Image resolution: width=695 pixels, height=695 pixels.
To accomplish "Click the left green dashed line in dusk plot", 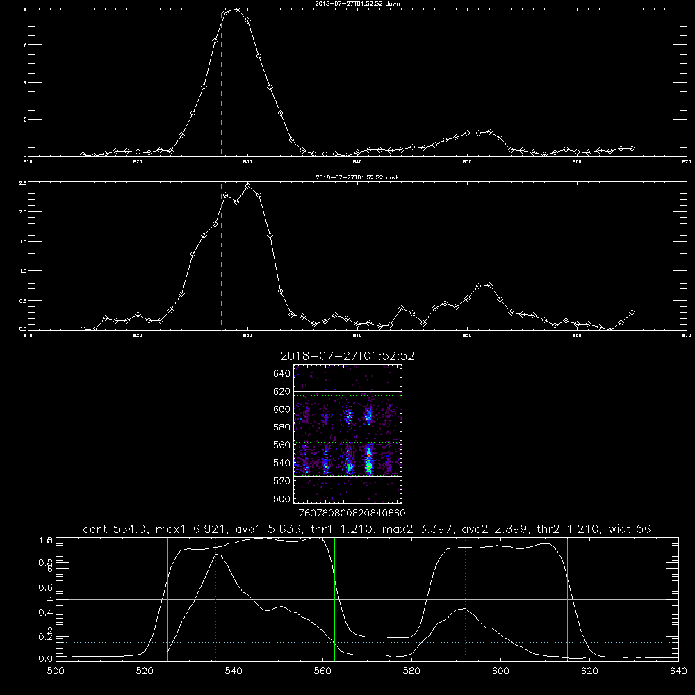I will pos(221,256).
